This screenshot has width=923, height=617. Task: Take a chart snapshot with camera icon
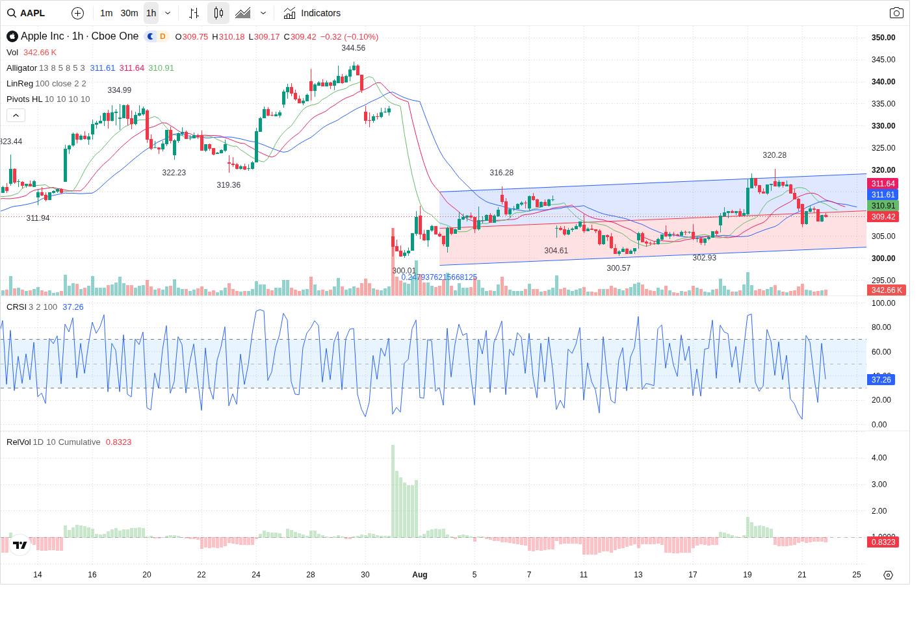coord(896,13)
